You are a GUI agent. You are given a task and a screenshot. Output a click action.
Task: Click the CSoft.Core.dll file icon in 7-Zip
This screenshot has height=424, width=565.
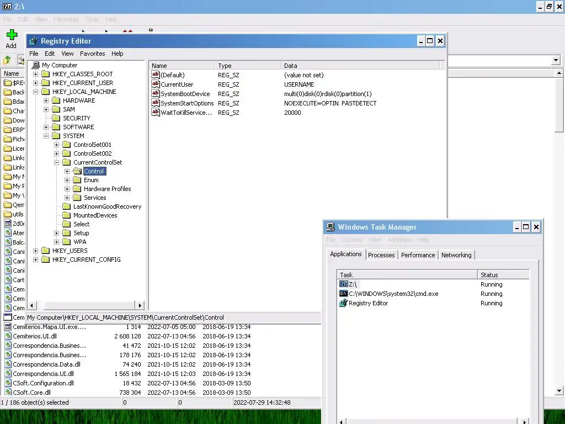(8, 393)
